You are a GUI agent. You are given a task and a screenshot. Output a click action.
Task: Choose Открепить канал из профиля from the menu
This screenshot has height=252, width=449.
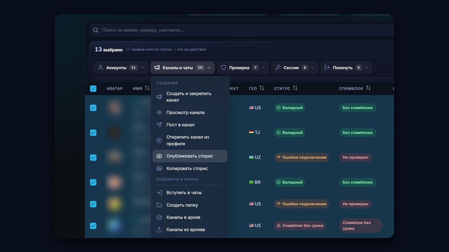(190, 140)
